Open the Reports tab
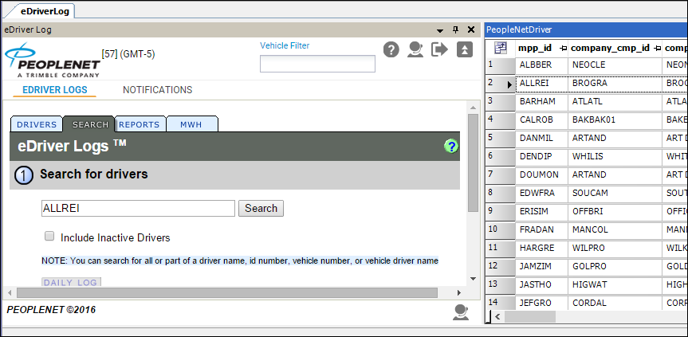Image resolution: width=688 pixels, height=337 pixels. click(x=140, y=124)
